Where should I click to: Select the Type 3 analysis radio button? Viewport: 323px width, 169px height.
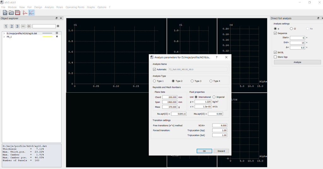[x=192, y=81]
